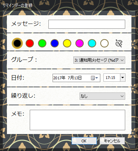The width and height of the screenshot is (138, 151).
Task: Expand the グループ dropdown list
Action: coord(99,60)
